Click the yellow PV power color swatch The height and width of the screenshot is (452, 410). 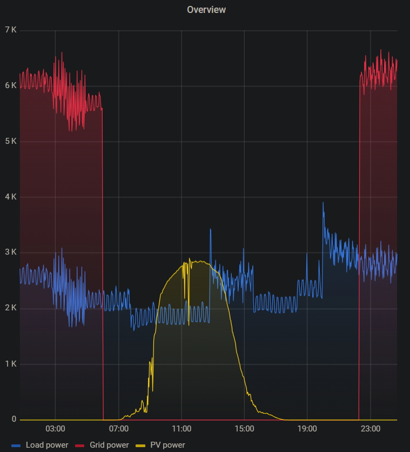[x=140, y=446]
